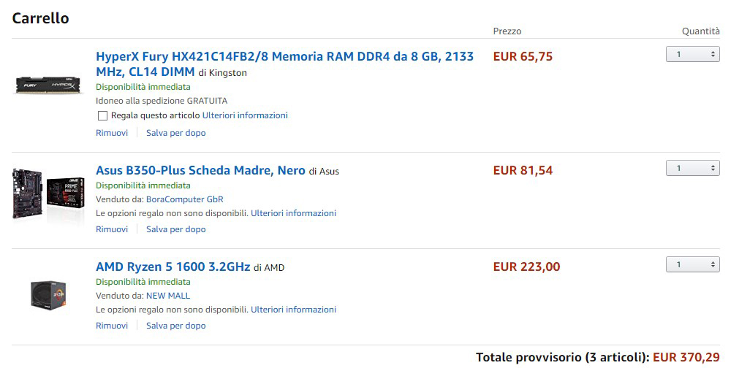Remove Asus B350-Plus from cart
Screen dimensions: 739x368
click(112, 229)
